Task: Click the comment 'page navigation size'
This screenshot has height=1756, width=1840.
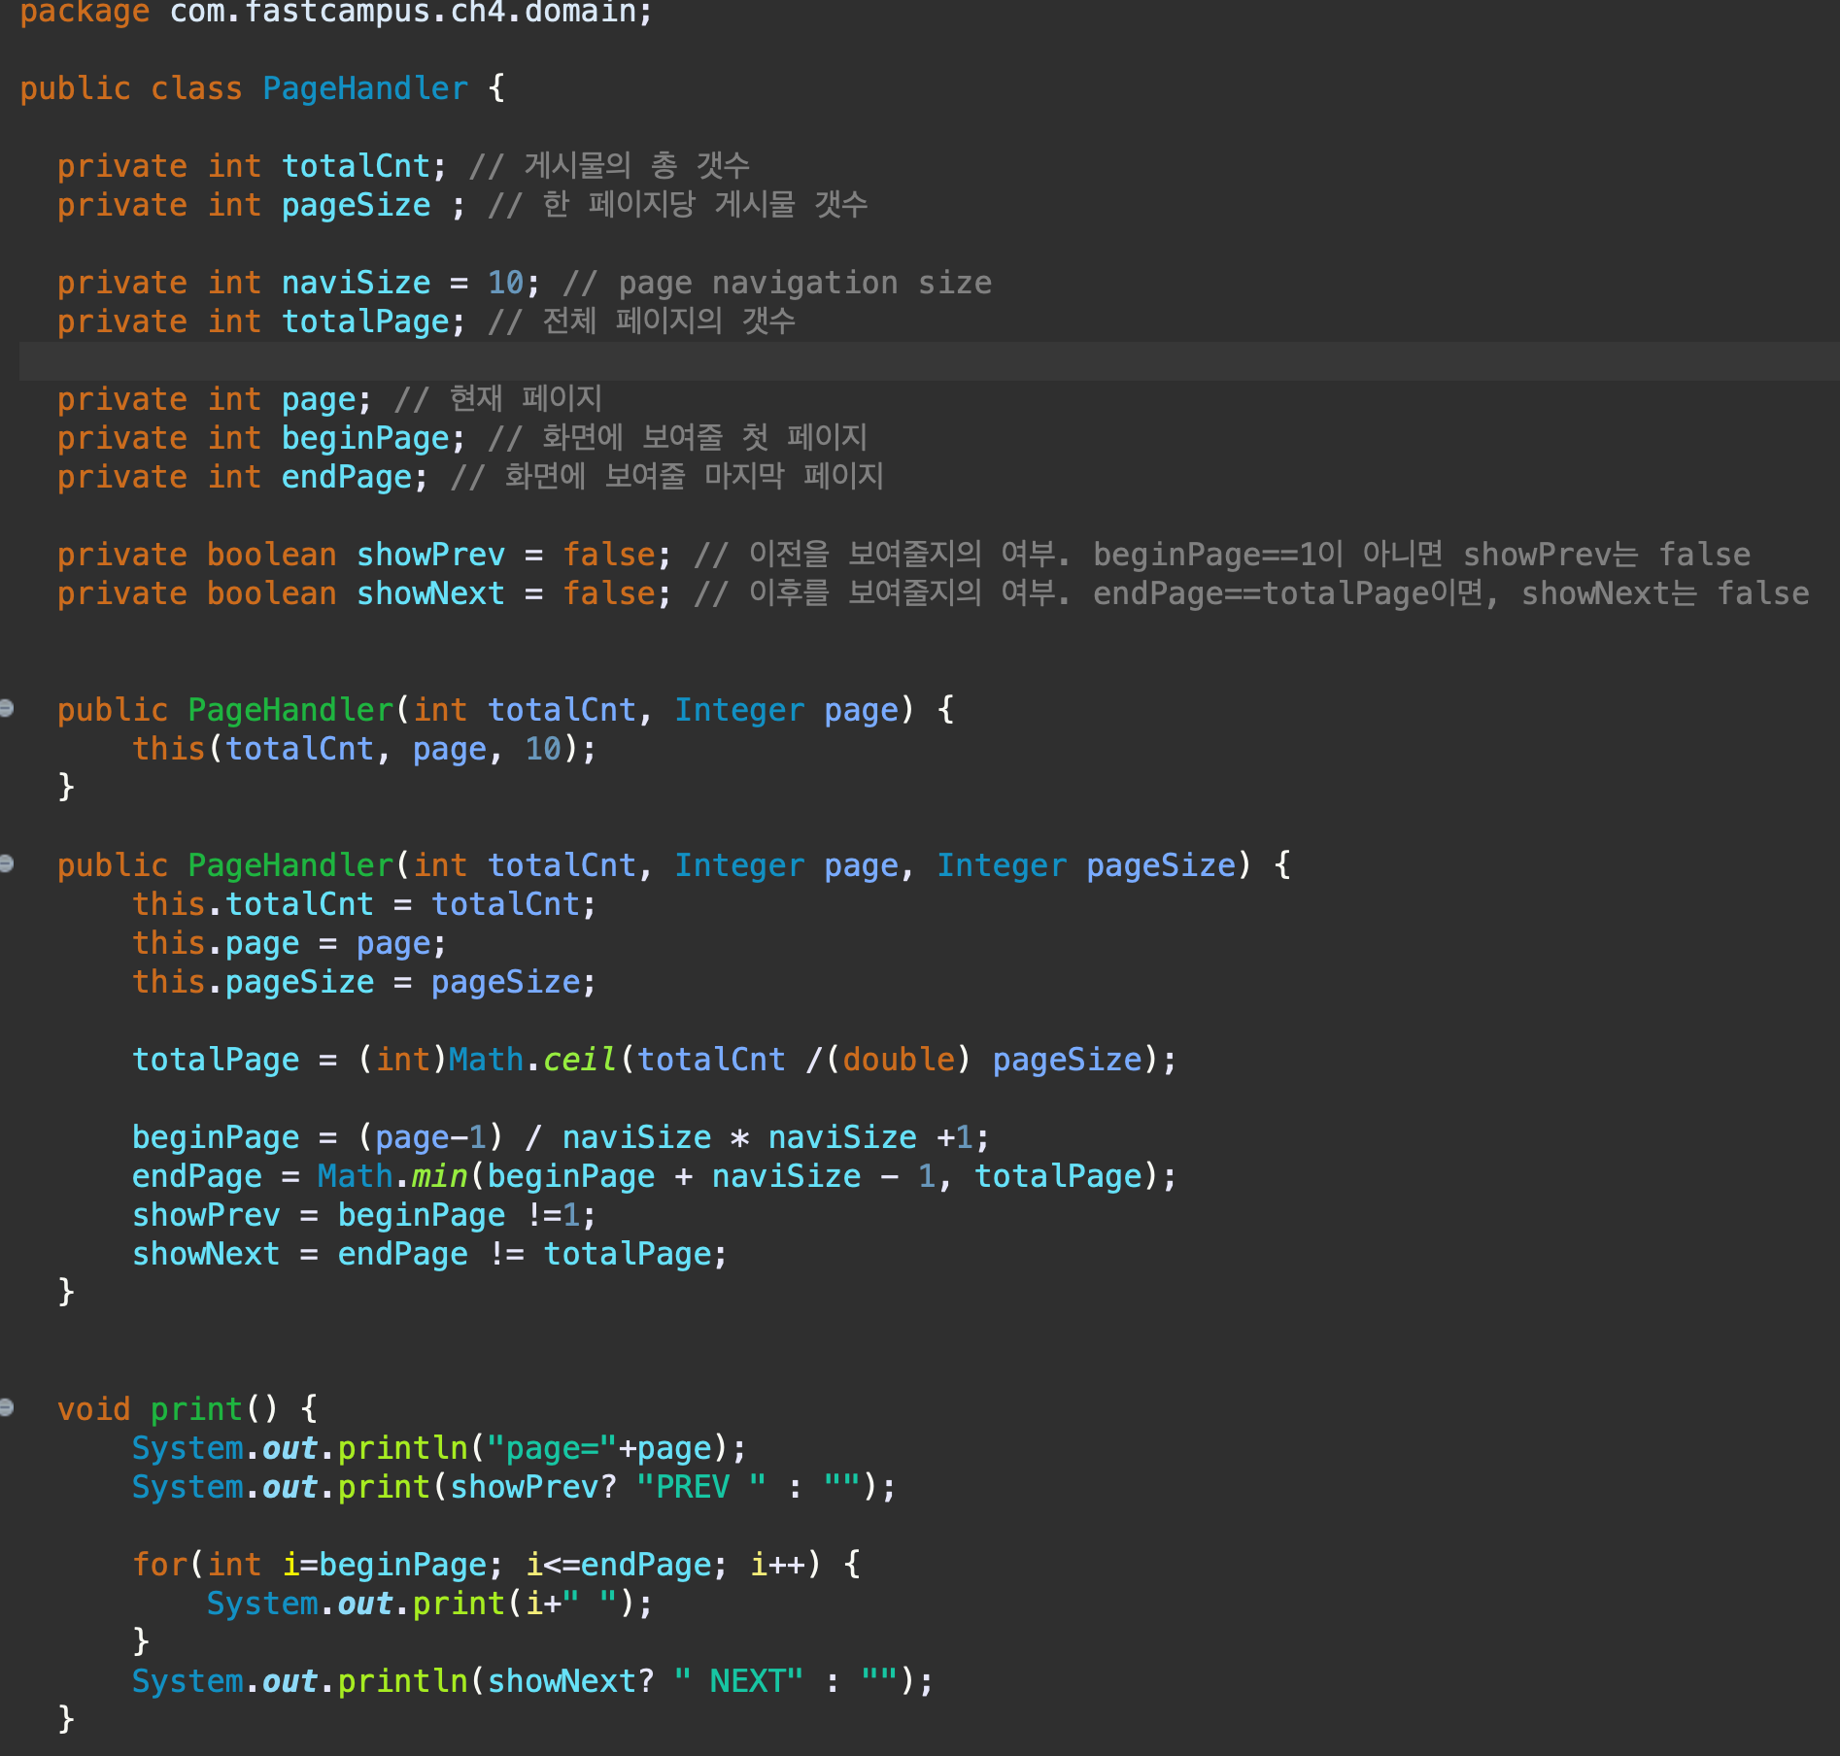Action: tap(805, 283)
